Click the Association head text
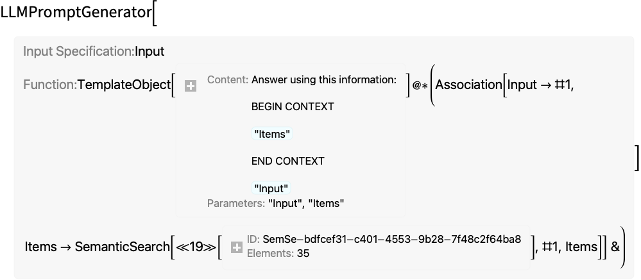 (x=468, y=85)
